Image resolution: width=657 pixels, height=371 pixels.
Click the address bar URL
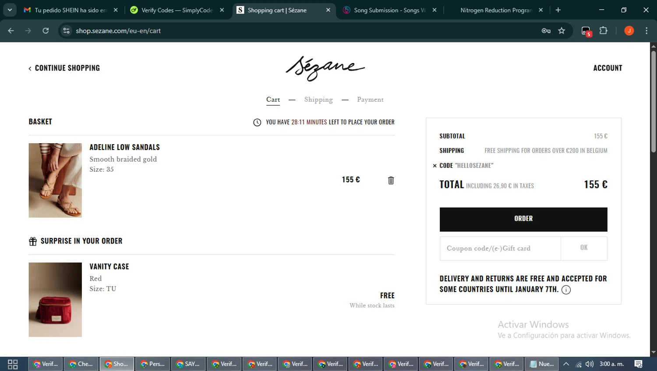(118, 31)
